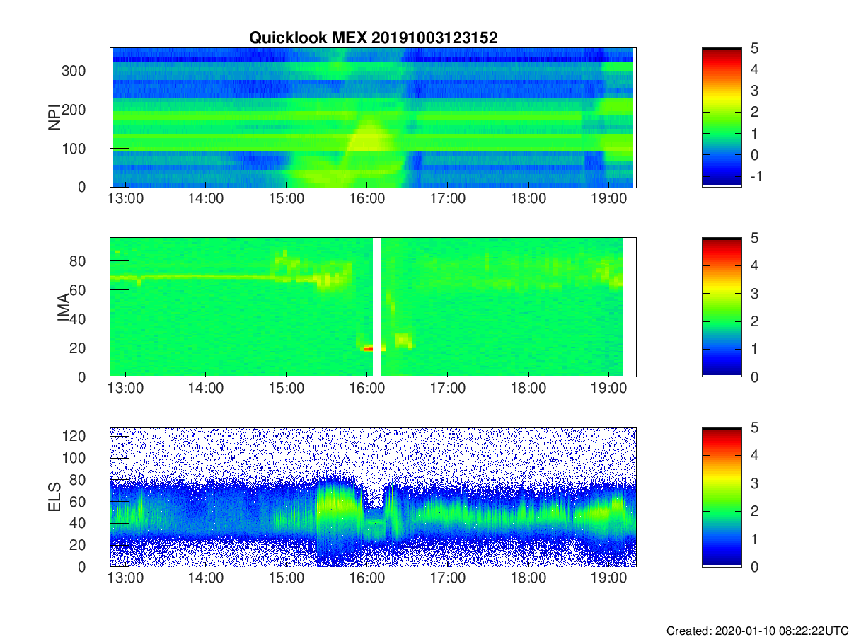The height and width of the screenshot is (637, 849).
Task: Click the NPI panel colorbar
Action: [x=722, y=117]
